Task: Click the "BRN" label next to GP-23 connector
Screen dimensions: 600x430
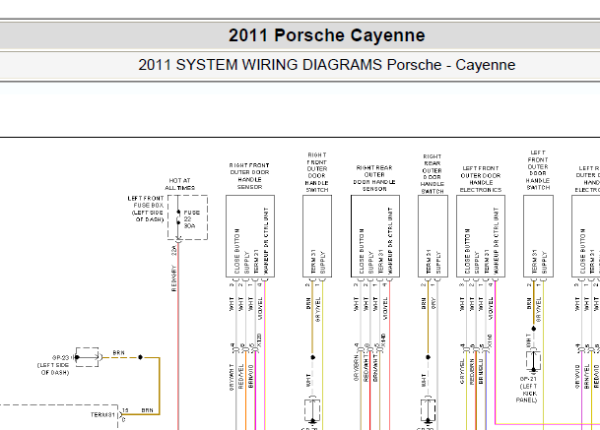Action: point(118,352)
